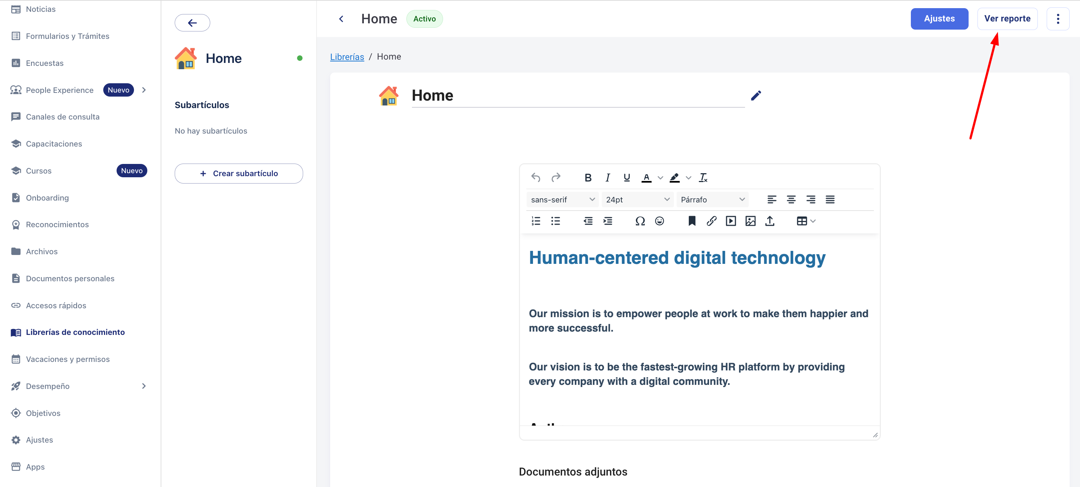Open the 24pt font size dropdown
Screen dimensions: 1080x487
point(637,199)
